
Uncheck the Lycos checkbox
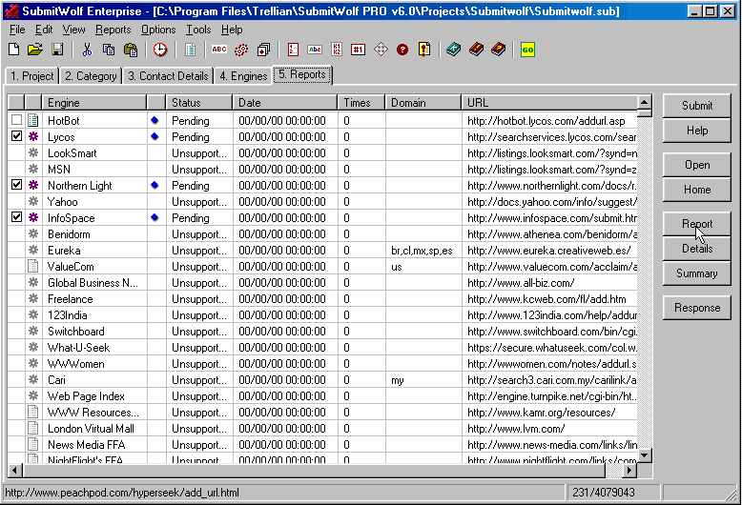pyautogui.click(x=16, y=136)
